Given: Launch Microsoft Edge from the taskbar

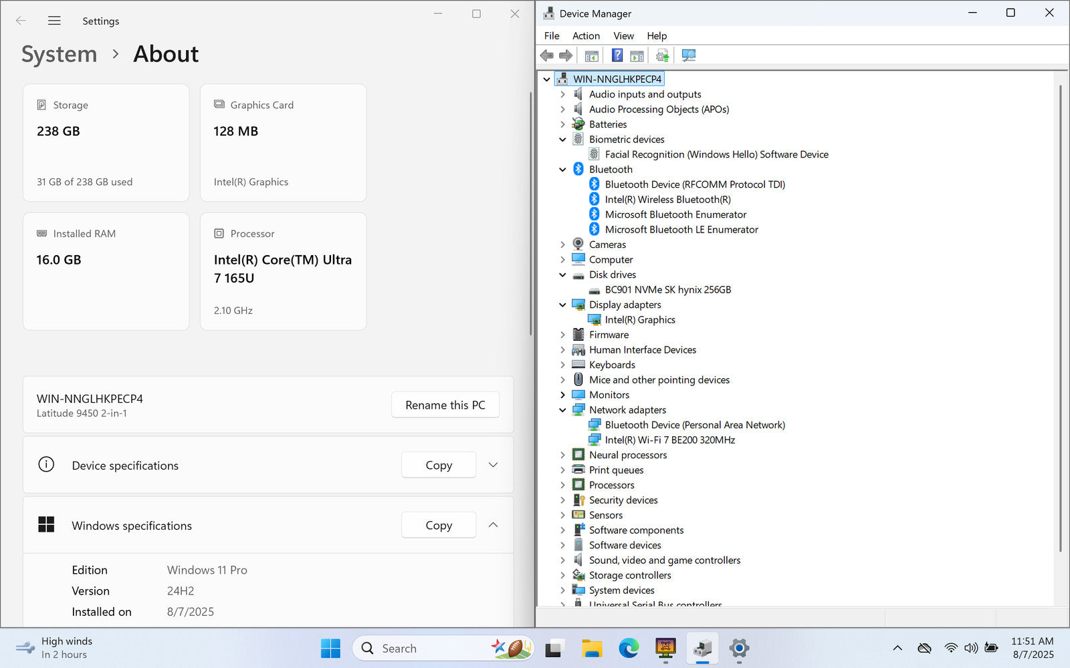Looking at the screenshot, I should coord(628,648).
